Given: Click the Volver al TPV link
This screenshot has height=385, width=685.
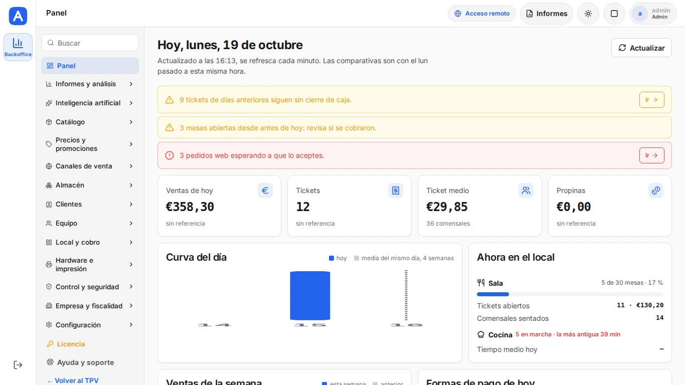Looking at the screenshot, I should 73,380.
